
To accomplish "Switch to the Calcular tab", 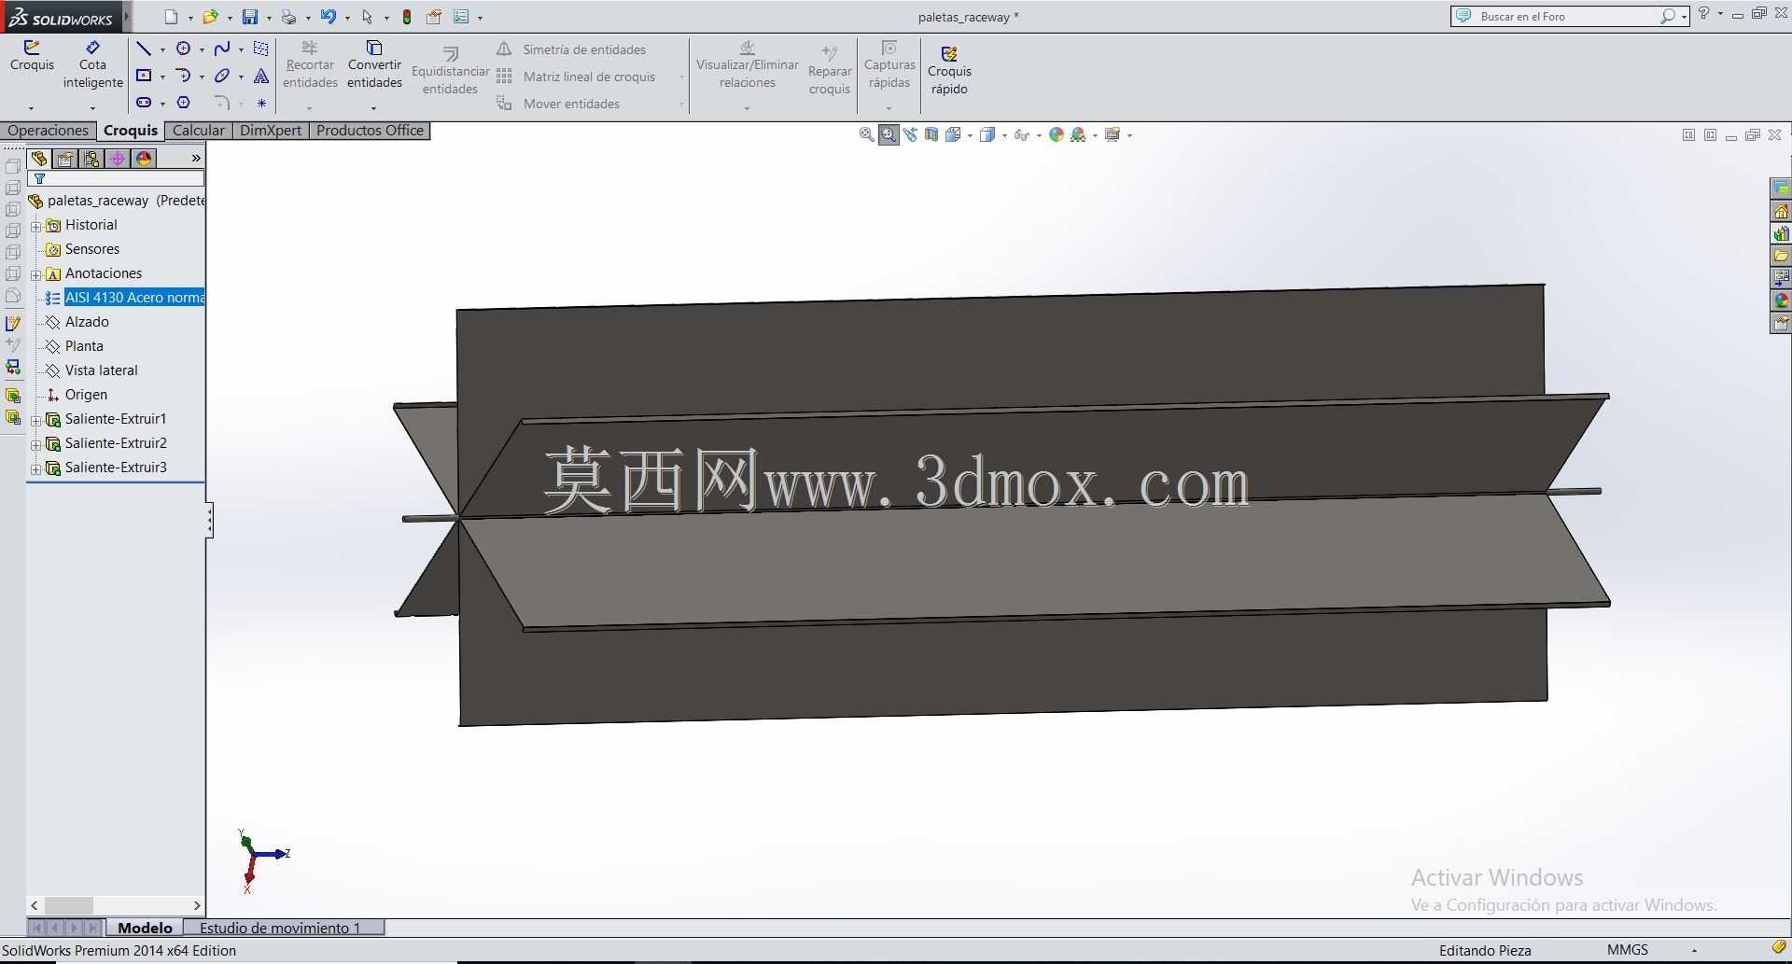I will click(x=199, y=131).
